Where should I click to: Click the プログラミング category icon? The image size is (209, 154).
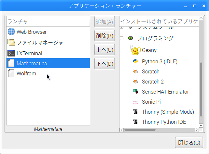click(x=131, y=38)
